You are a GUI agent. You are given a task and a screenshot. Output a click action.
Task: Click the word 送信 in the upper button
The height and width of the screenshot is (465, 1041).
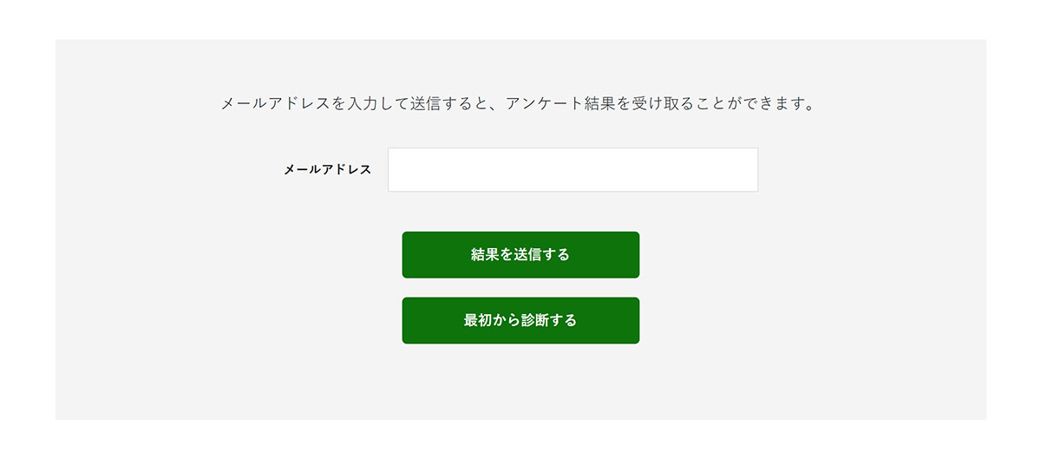(527, 255)
